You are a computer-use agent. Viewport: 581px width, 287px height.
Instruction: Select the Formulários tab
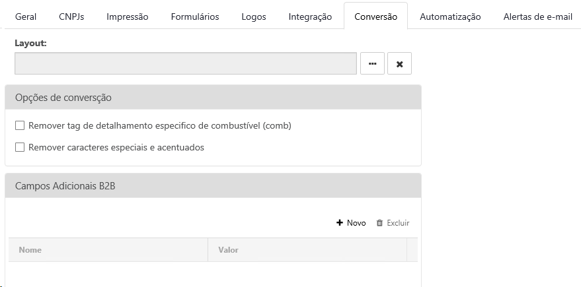(x=195, y=16)
